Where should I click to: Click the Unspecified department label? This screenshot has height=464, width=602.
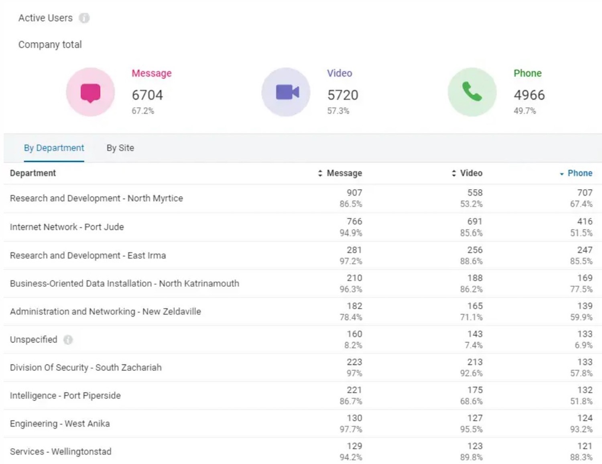(x=34, y=340)
